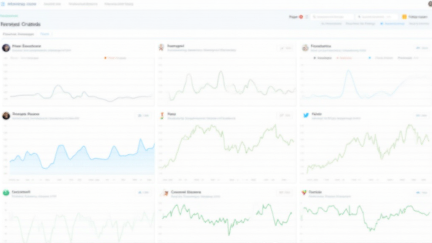The image size is (432, 243).
Task: Switch to the blue-highlighted second tab under the title
Action: click(44, 34)
